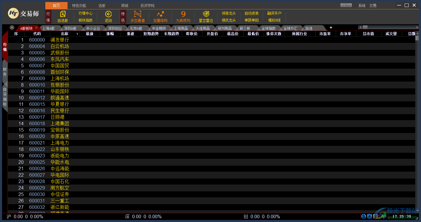Open the 行情中心 button

click(x=85, y=13)
